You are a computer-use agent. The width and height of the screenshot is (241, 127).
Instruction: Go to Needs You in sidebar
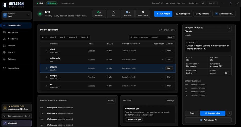coord(16,39)
